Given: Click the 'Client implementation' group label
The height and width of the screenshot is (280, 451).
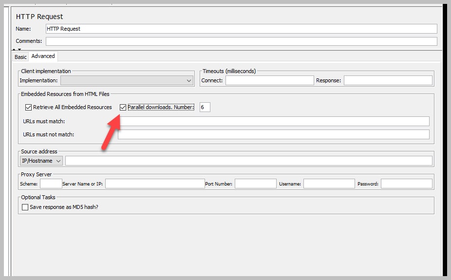Looking at the screenshot, I should [x=46, y=71].
